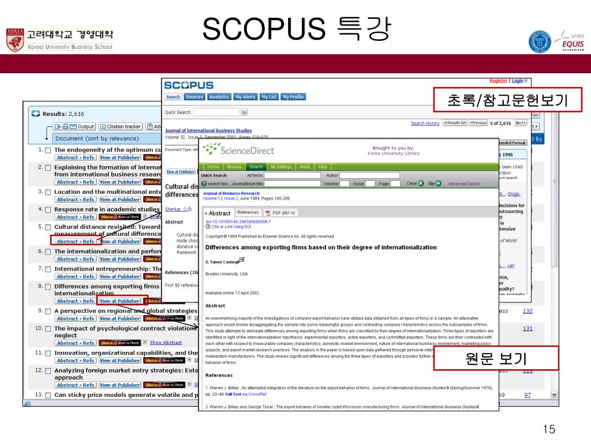Viewport: 591px width, 443px height.
Task: Click View at Publisher for result 8
Action: pos(120,301)
